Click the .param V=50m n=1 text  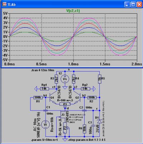pyautogui.click(x=44, y=140)
